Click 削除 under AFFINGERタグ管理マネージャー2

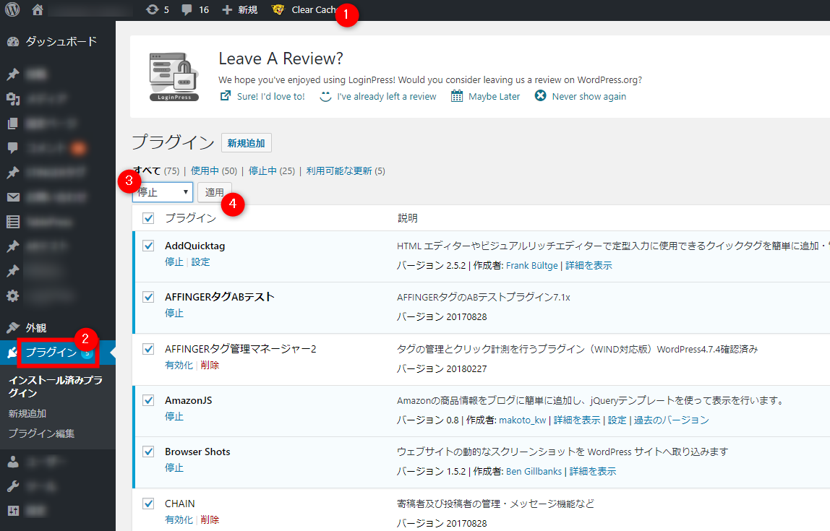[210, 365]
